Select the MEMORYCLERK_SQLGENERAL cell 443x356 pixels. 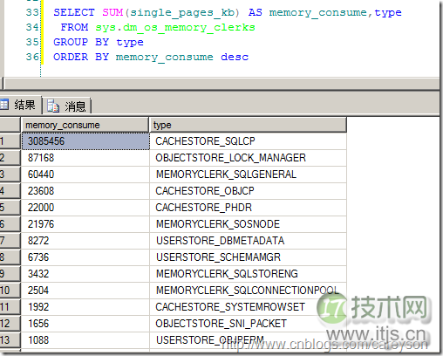(248, 175)
